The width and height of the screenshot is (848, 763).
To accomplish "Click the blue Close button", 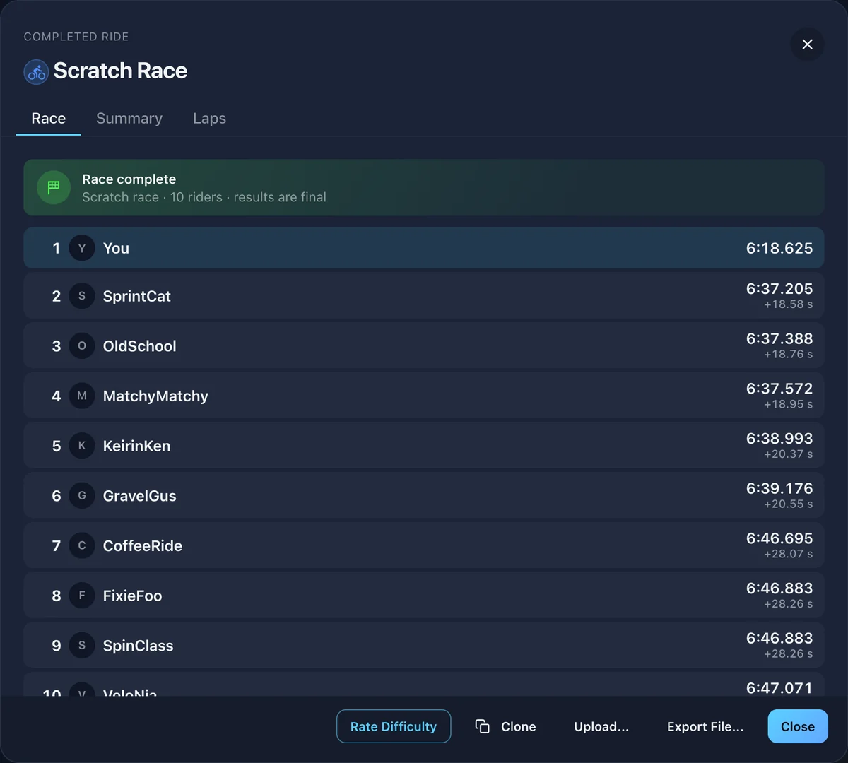I will pos(798,726).
